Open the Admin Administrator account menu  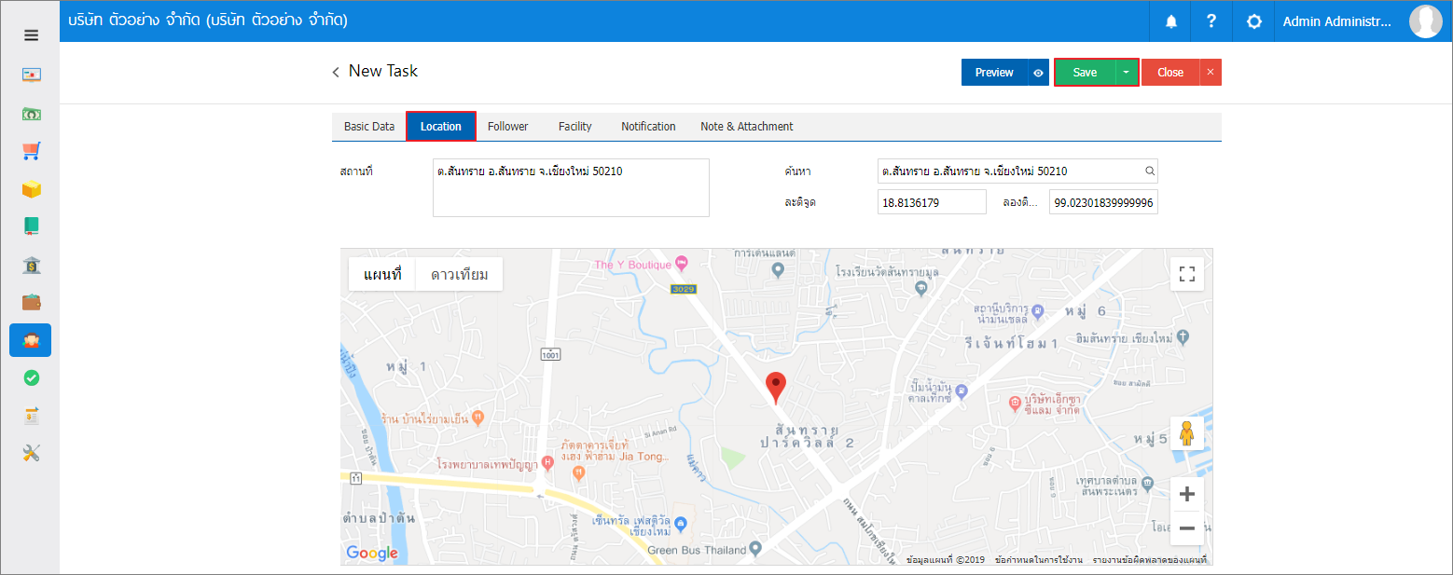point(1337,21)
